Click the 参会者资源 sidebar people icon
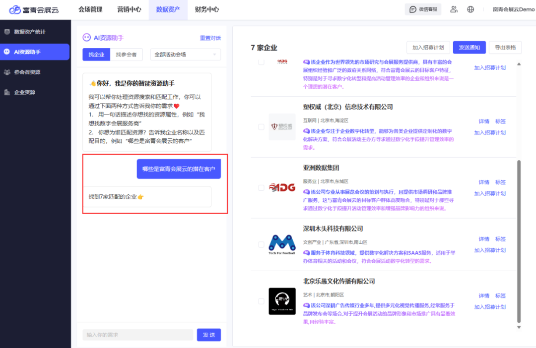536x348 pixels. click(x=7, y=72)
